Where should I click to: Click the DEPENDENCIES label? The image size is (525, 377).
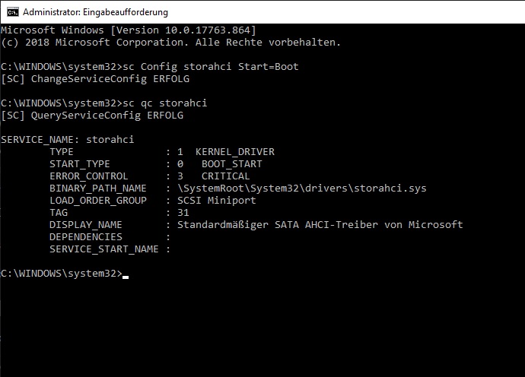pyautogui.click(x=86, y=237)
